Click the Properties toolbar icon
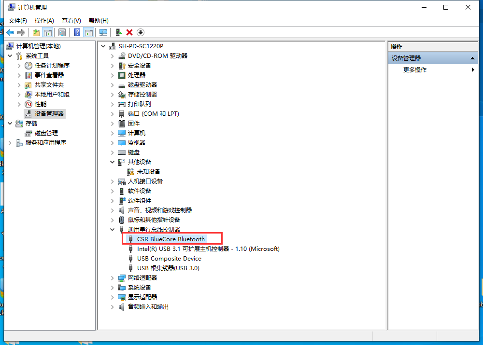This screenshot has height=345, width=483. point(62,32)
